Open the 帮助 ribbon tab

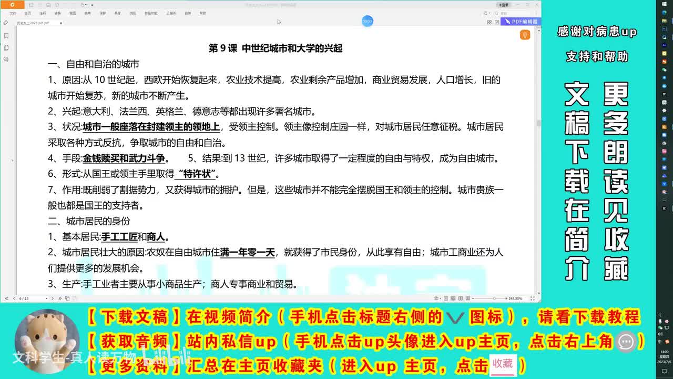pyautogui.click(x=202, y=13)
